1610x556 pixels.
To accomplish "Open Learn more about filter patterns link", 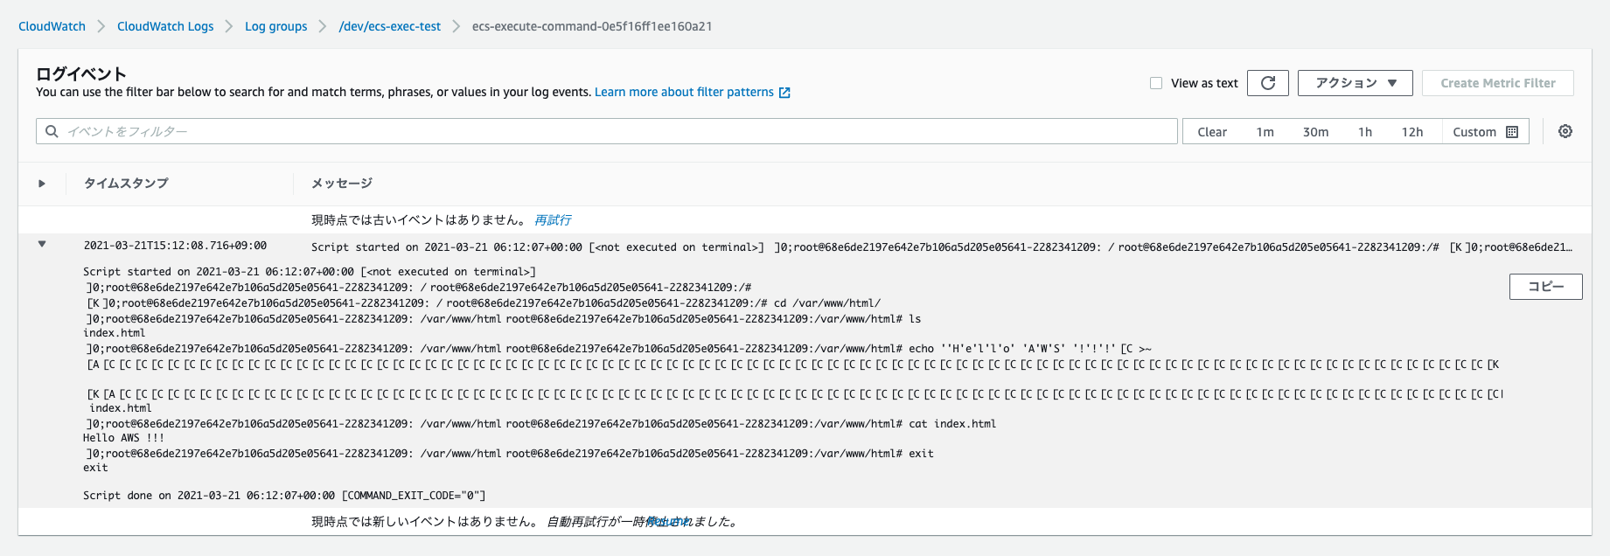I will click(x=684, y=92).
